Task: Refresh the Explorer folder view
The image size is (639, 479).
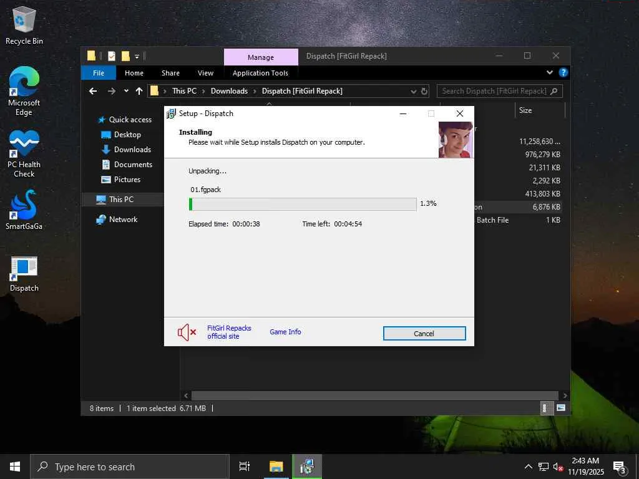Action: point(424,91)
